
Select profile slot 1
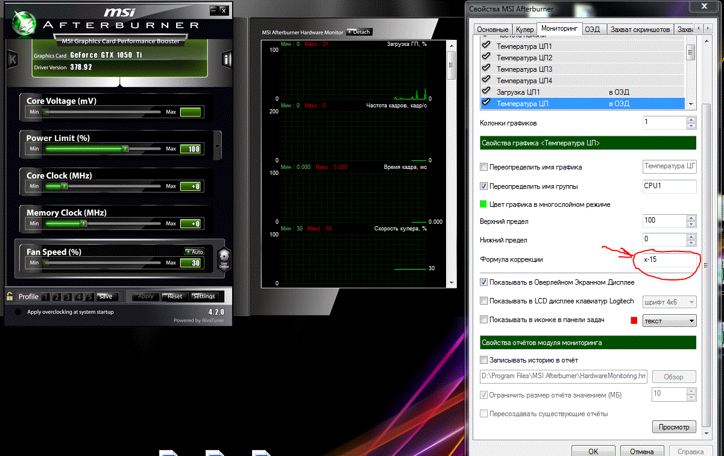pyautogui.click(x=46, y=297)
